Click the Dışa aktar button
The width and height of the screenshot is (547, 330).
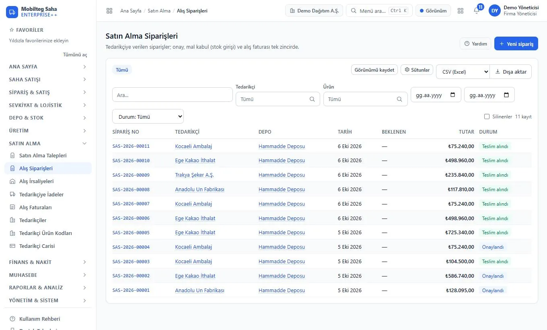511,72
